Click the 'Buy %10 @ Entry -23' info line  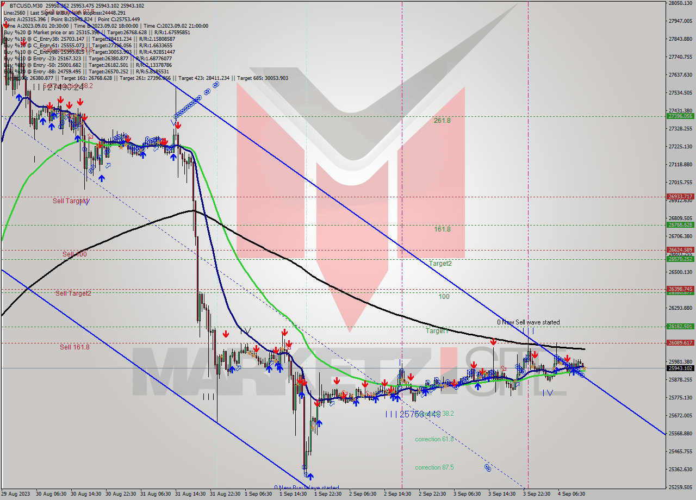(x=86, y=58)
